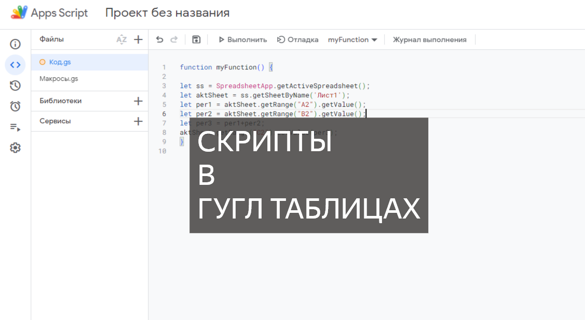Click the Apps Script title text
This screenshot has height=320, width=585.
point(59,13)
